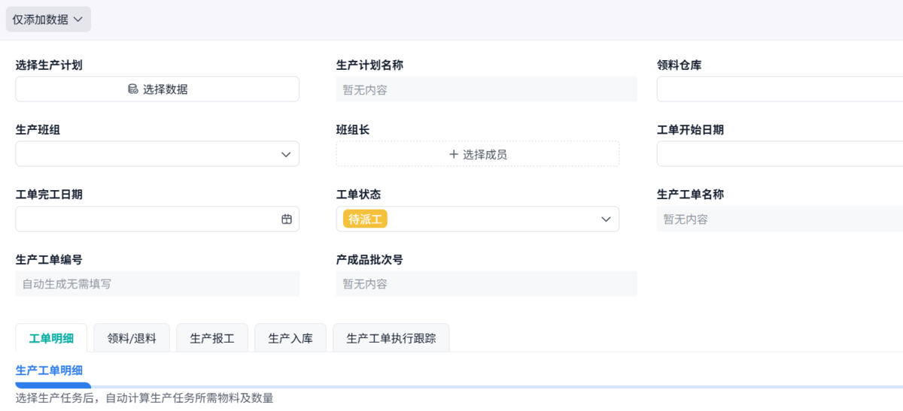Expand the 生产班组 dropdown chevron
This screenshot has width=903, height=411.
coord(286,154)
